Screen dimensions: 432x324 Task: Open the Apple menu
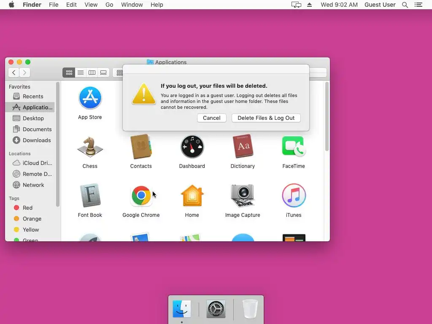11,5
